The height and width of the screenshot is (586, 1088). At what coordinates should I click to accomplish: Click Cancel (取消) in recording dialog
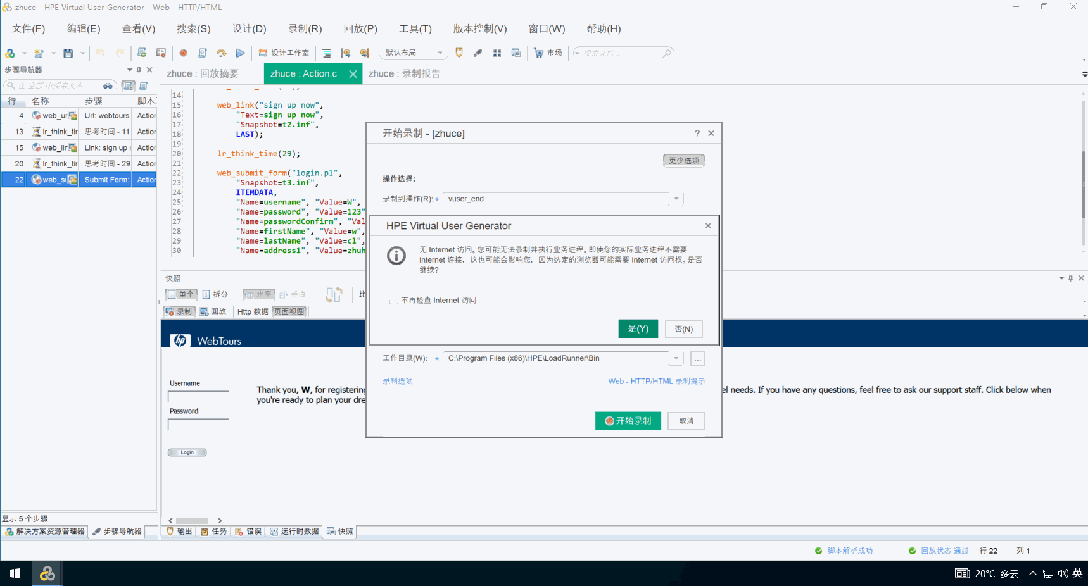[x=686, y=421]
